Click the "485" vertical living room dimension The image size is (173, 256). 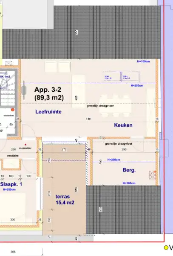click(76, 98)
